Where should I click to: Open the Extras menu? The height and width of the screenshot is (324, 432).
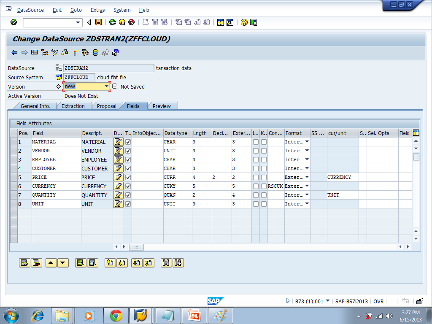point(97,10)
